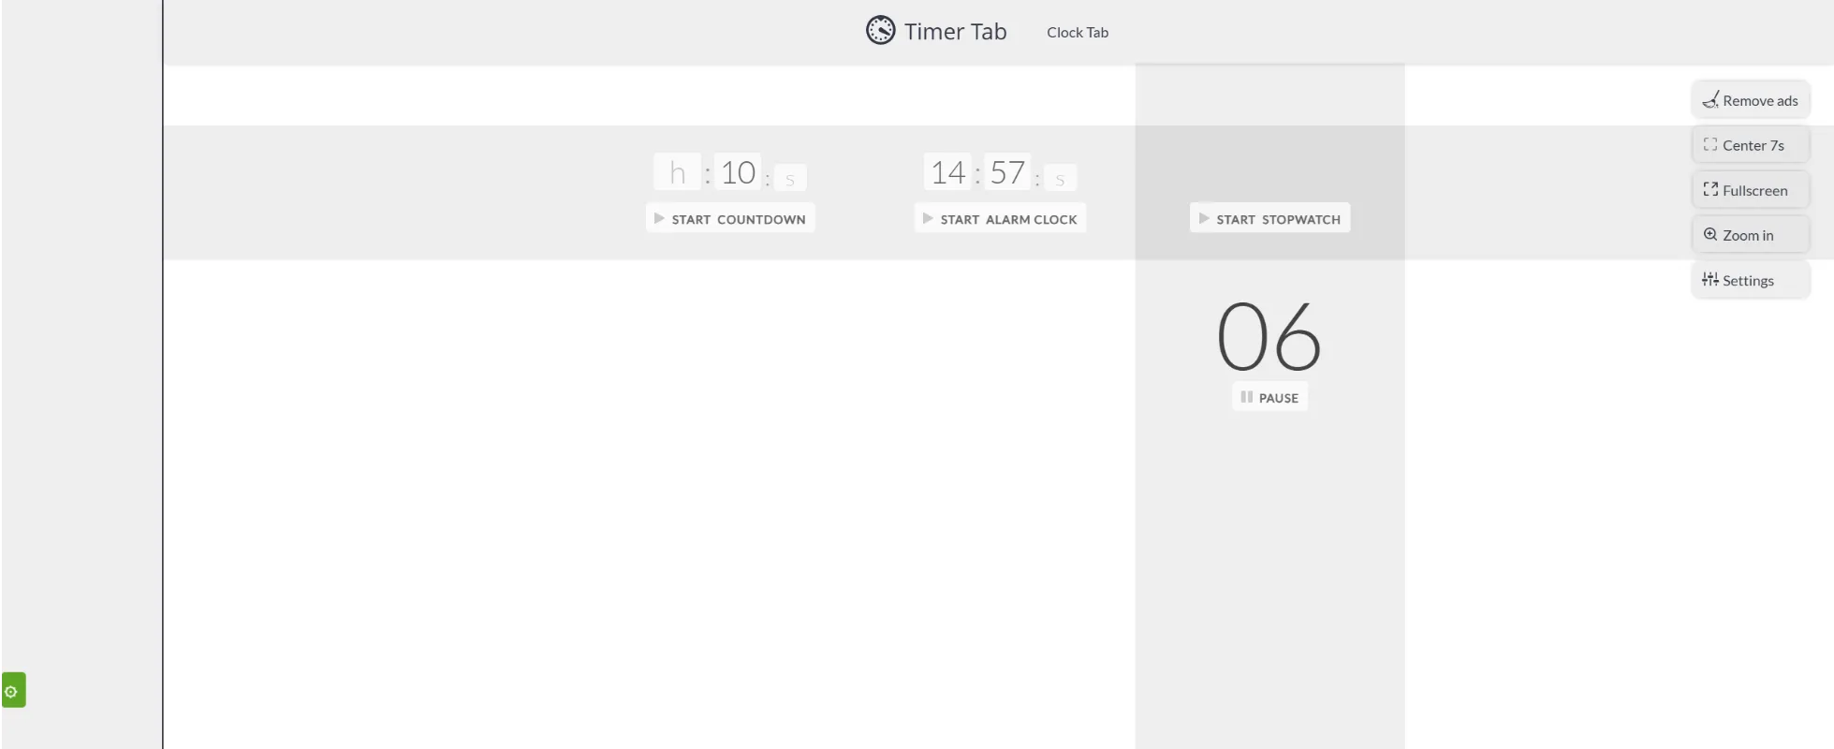Edit the alarm hour field showing 14

[x=947, y=173]
